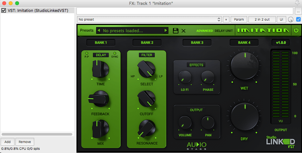Click the plus button beside the preset dropdown
The image size is (302, 153).
(x=226, y=19)
